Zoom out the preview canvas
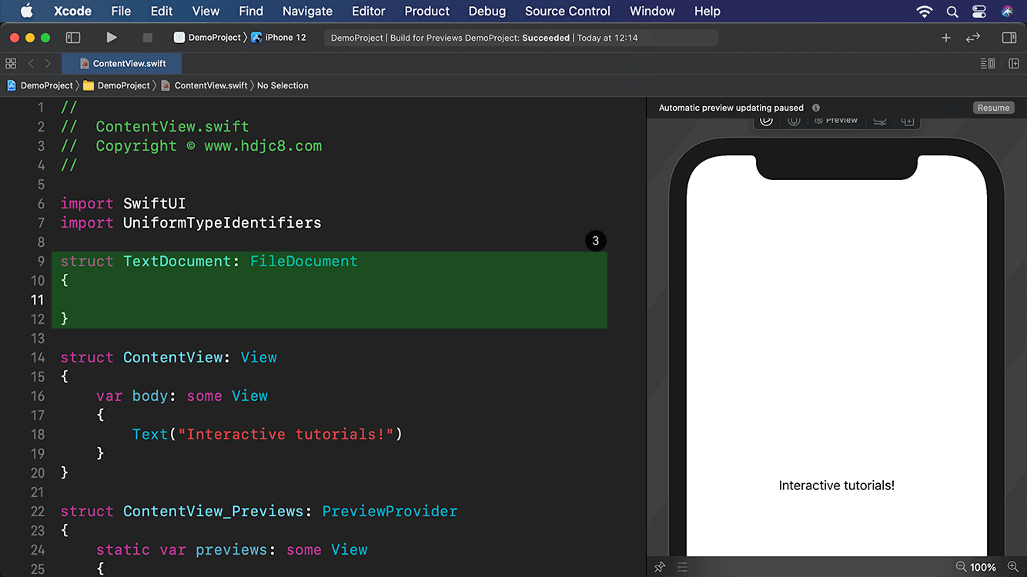Screen dimensions: 1027x577 click(x=961, y=567)
